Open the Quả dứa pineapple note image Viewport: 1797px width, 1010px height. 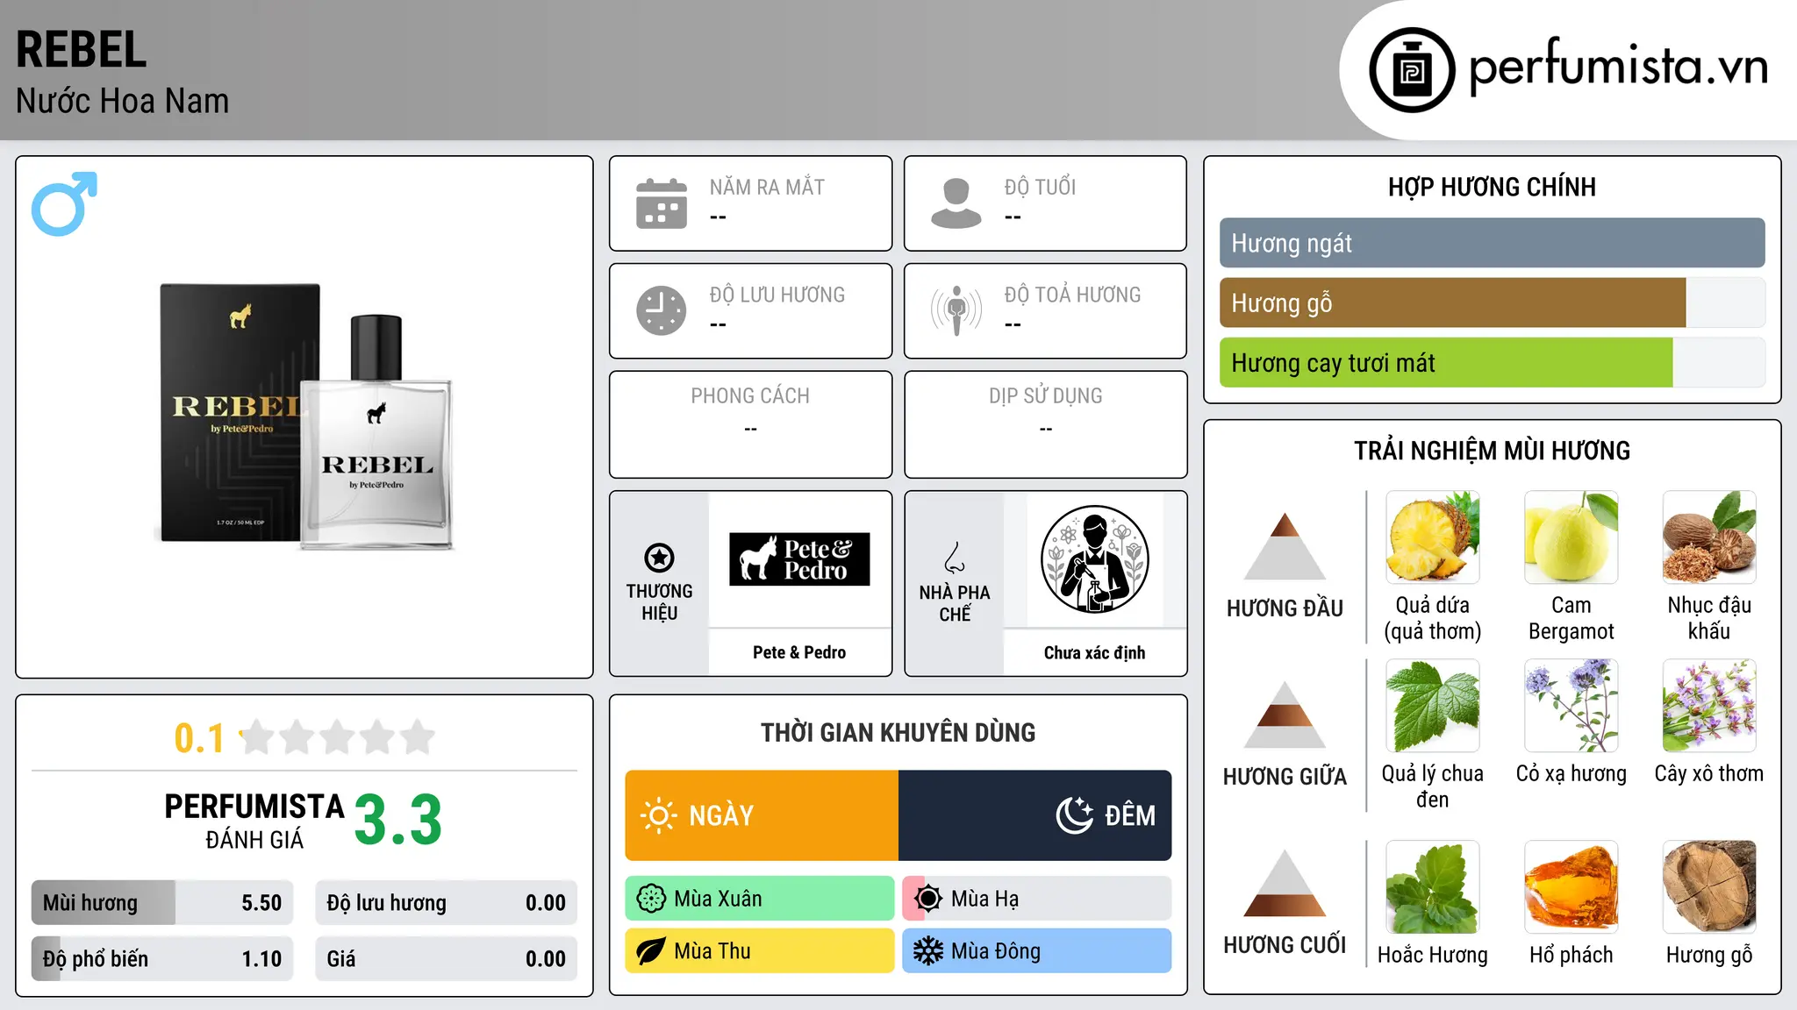(1432, 537)
